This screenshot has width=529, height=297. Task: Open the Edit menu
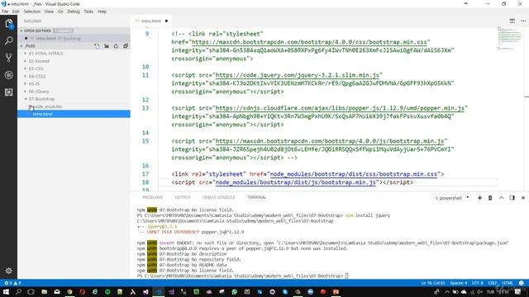16,12
